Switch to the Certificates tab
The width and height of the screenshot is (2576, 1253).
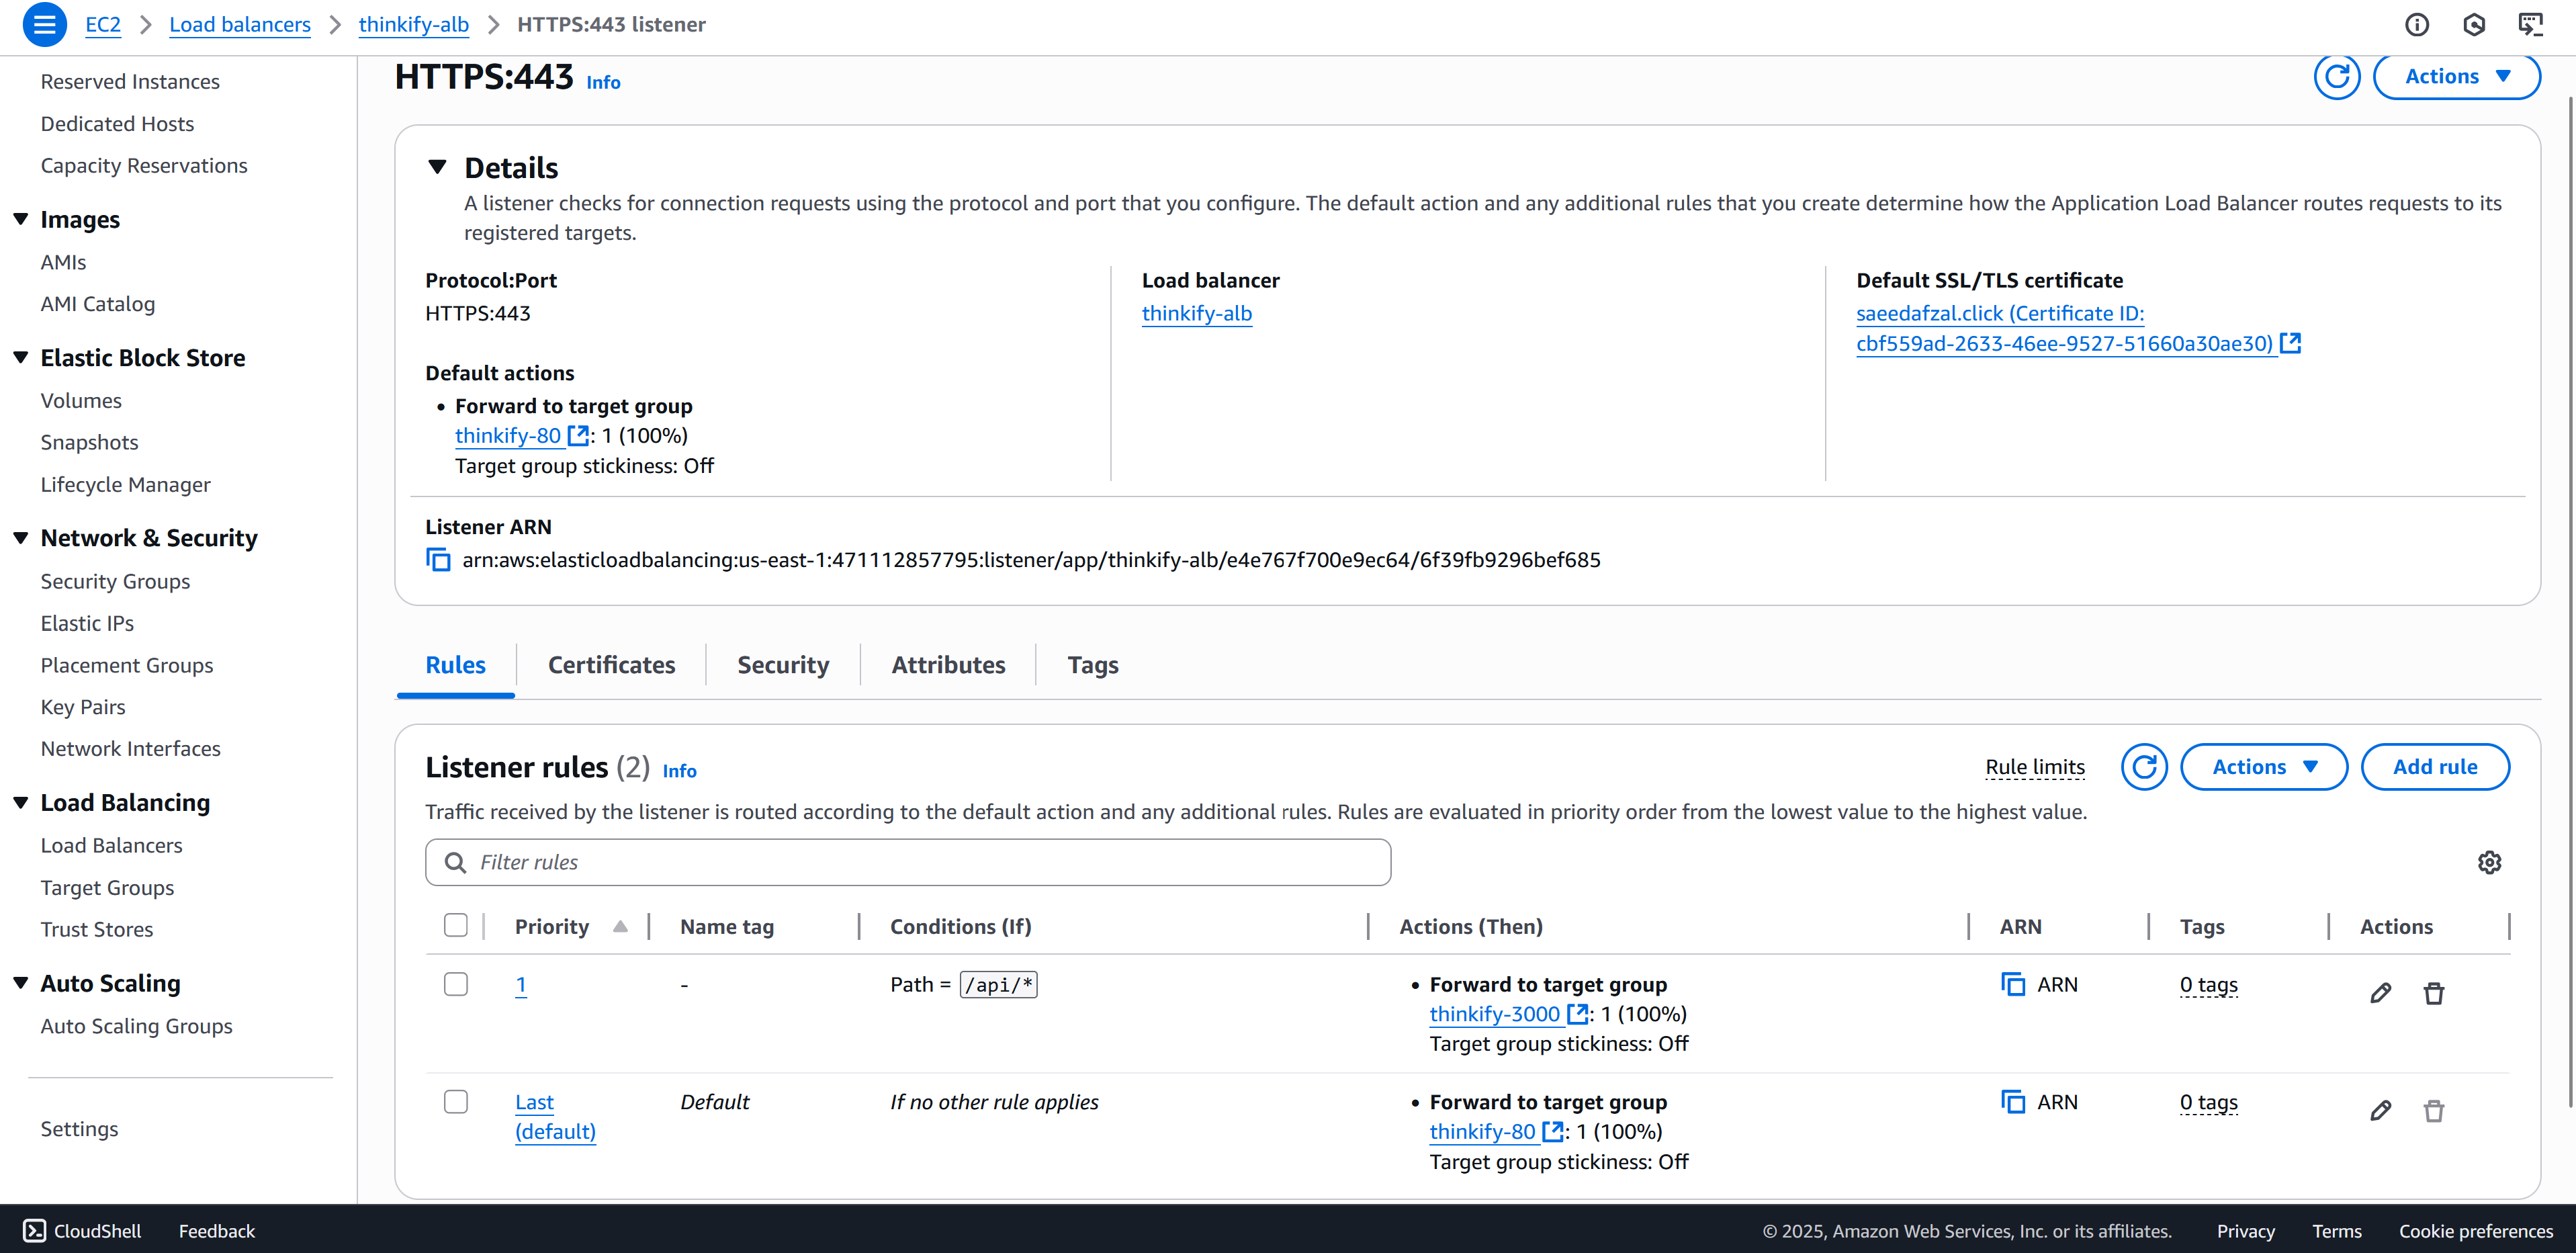[x=611, y=665]
